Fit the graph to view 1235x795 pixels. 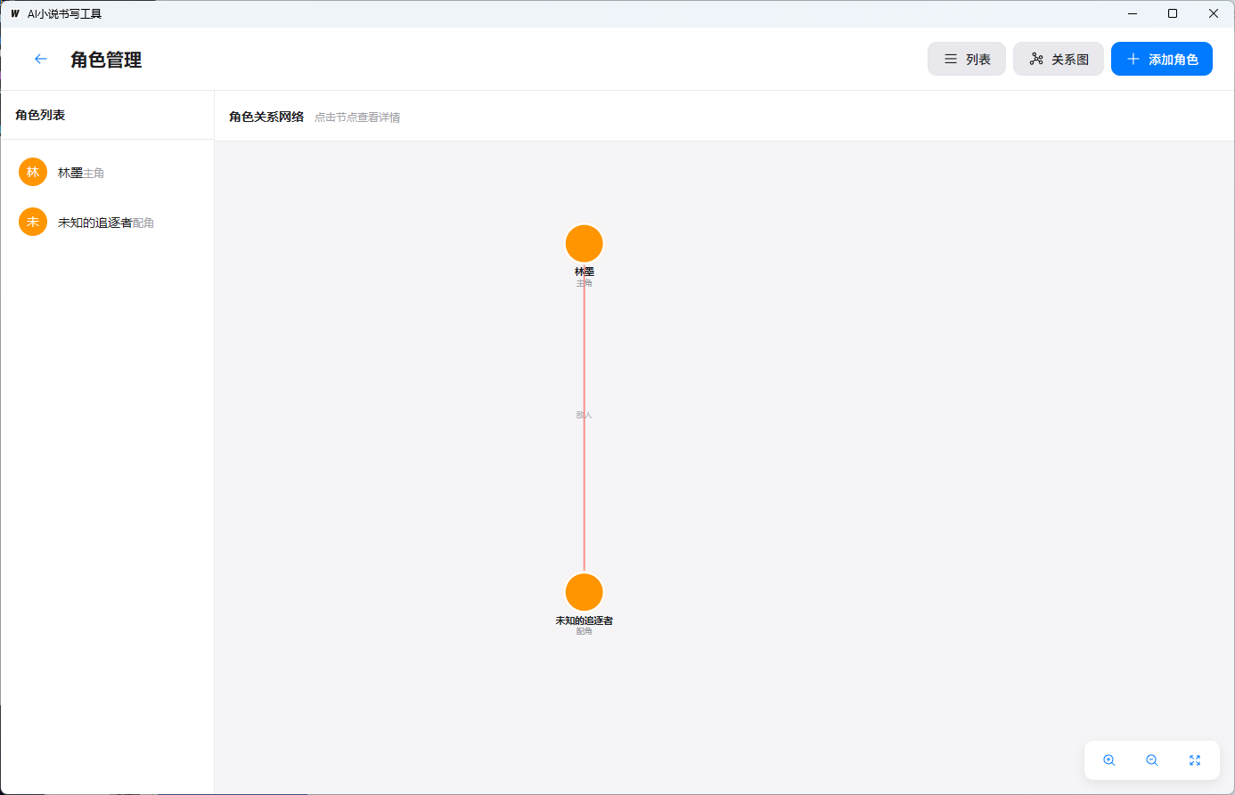click(x=1194, y=760)
